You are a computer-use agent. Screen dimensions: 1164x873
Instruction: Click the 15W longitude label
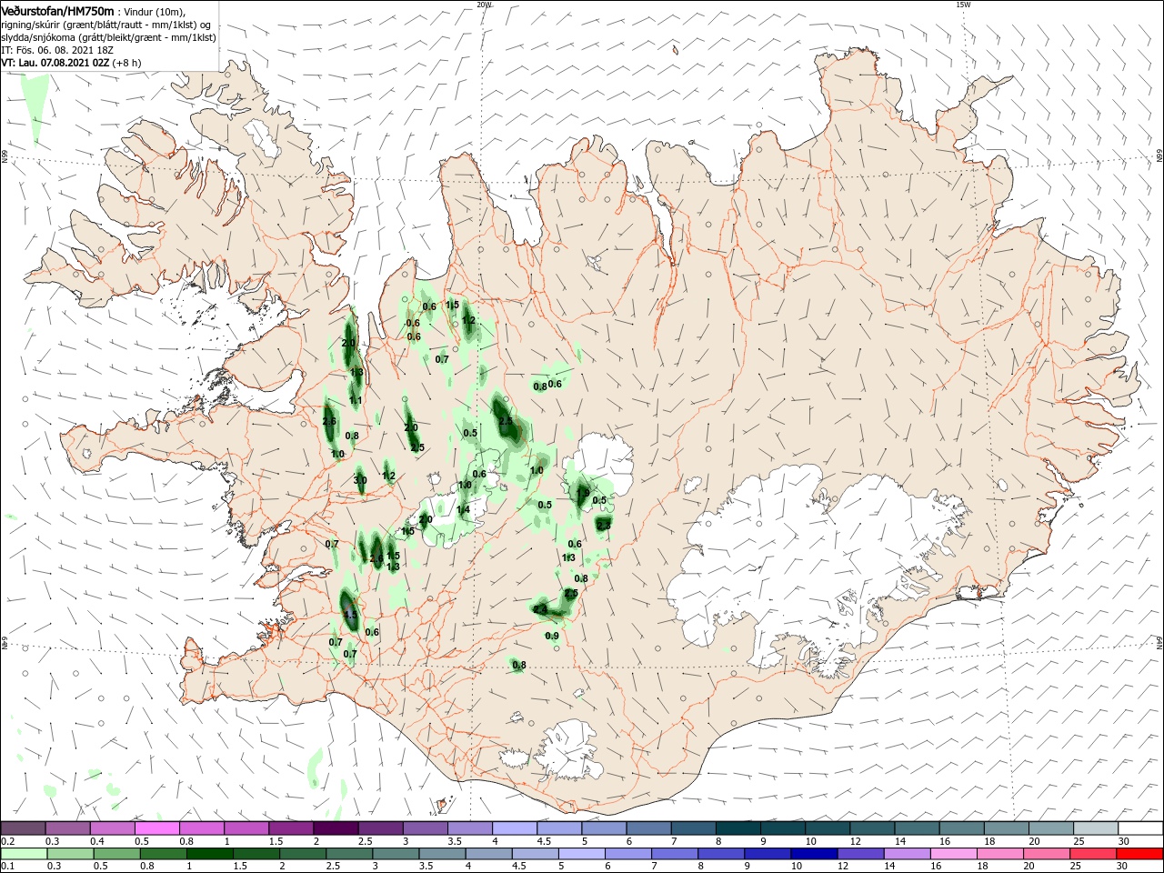click(x=963, y=5)
